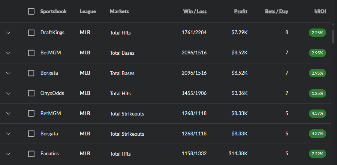Viewport: 337px width, 165px height.
Task: Click the 1.25% hROI badge for OnyxOdds
Action: pyautogui.click(x=318, y=93)
